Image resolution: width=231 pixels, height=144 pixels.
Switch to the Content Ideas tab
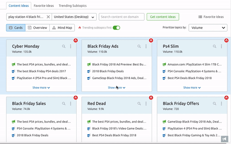[x=19, y=6]
